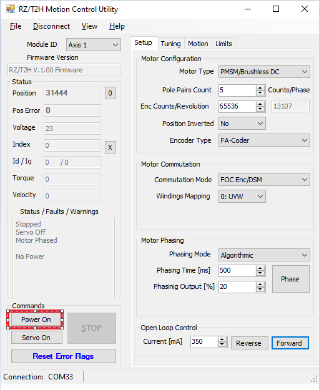Click the Reset Error Flags button

[64, 356]
